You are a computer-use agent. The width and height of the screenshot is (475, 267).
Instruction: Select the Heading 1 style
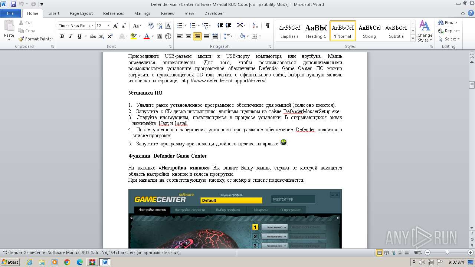click(316, 31)
